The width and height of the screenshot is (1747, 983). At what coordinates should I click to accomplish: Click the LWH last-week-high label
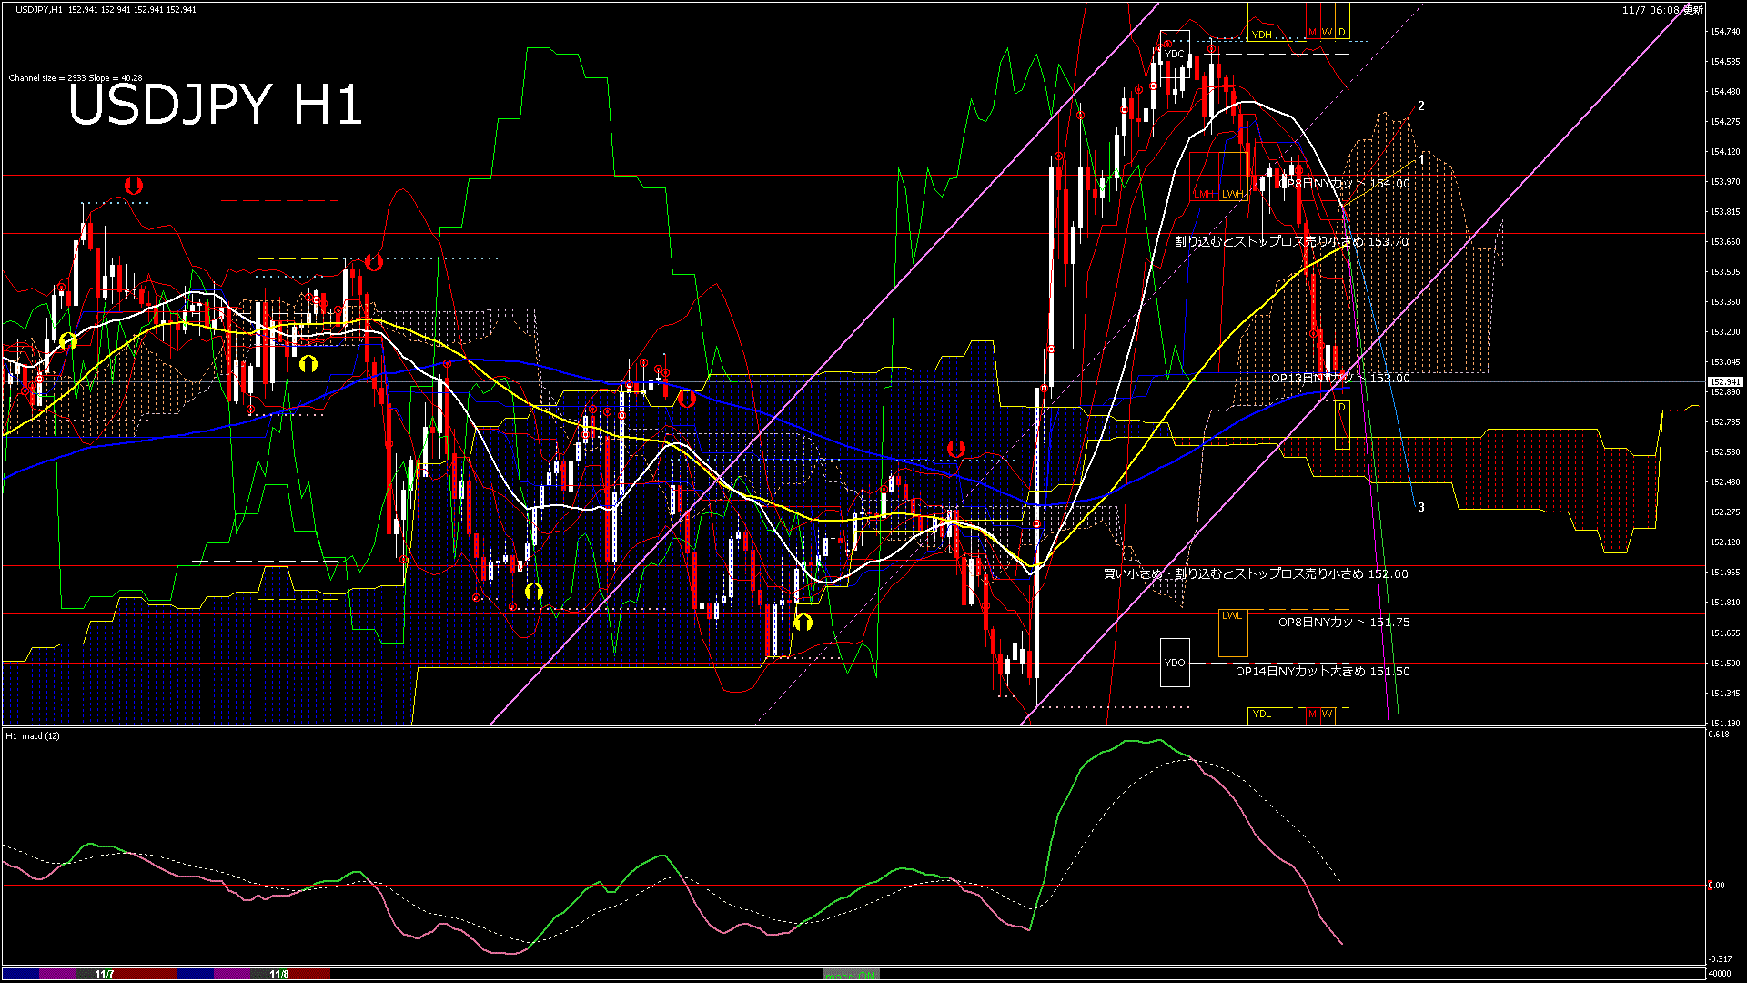click(1232, 194)
